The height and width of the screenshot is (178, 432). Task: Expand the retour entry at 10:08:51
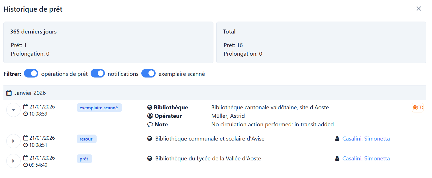point(13,141)
